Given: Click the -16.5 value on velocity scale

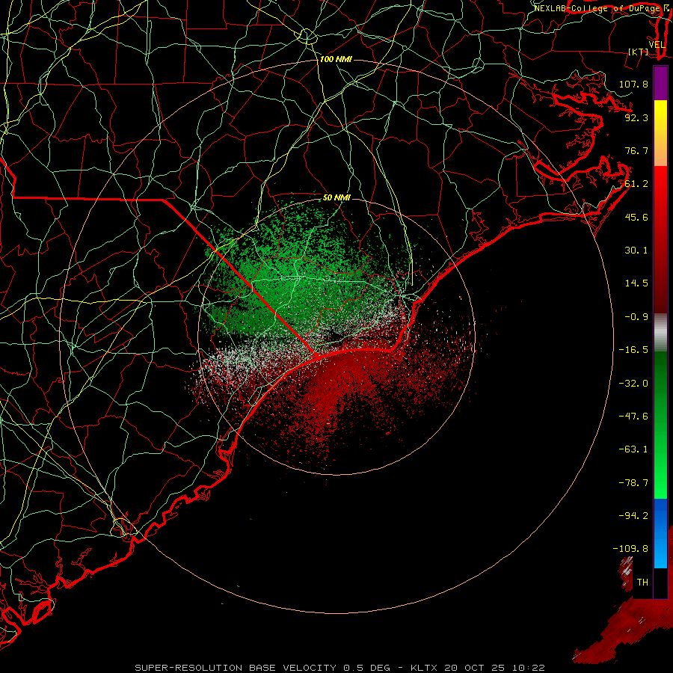Looking at the screenshot, I should 633,350.
